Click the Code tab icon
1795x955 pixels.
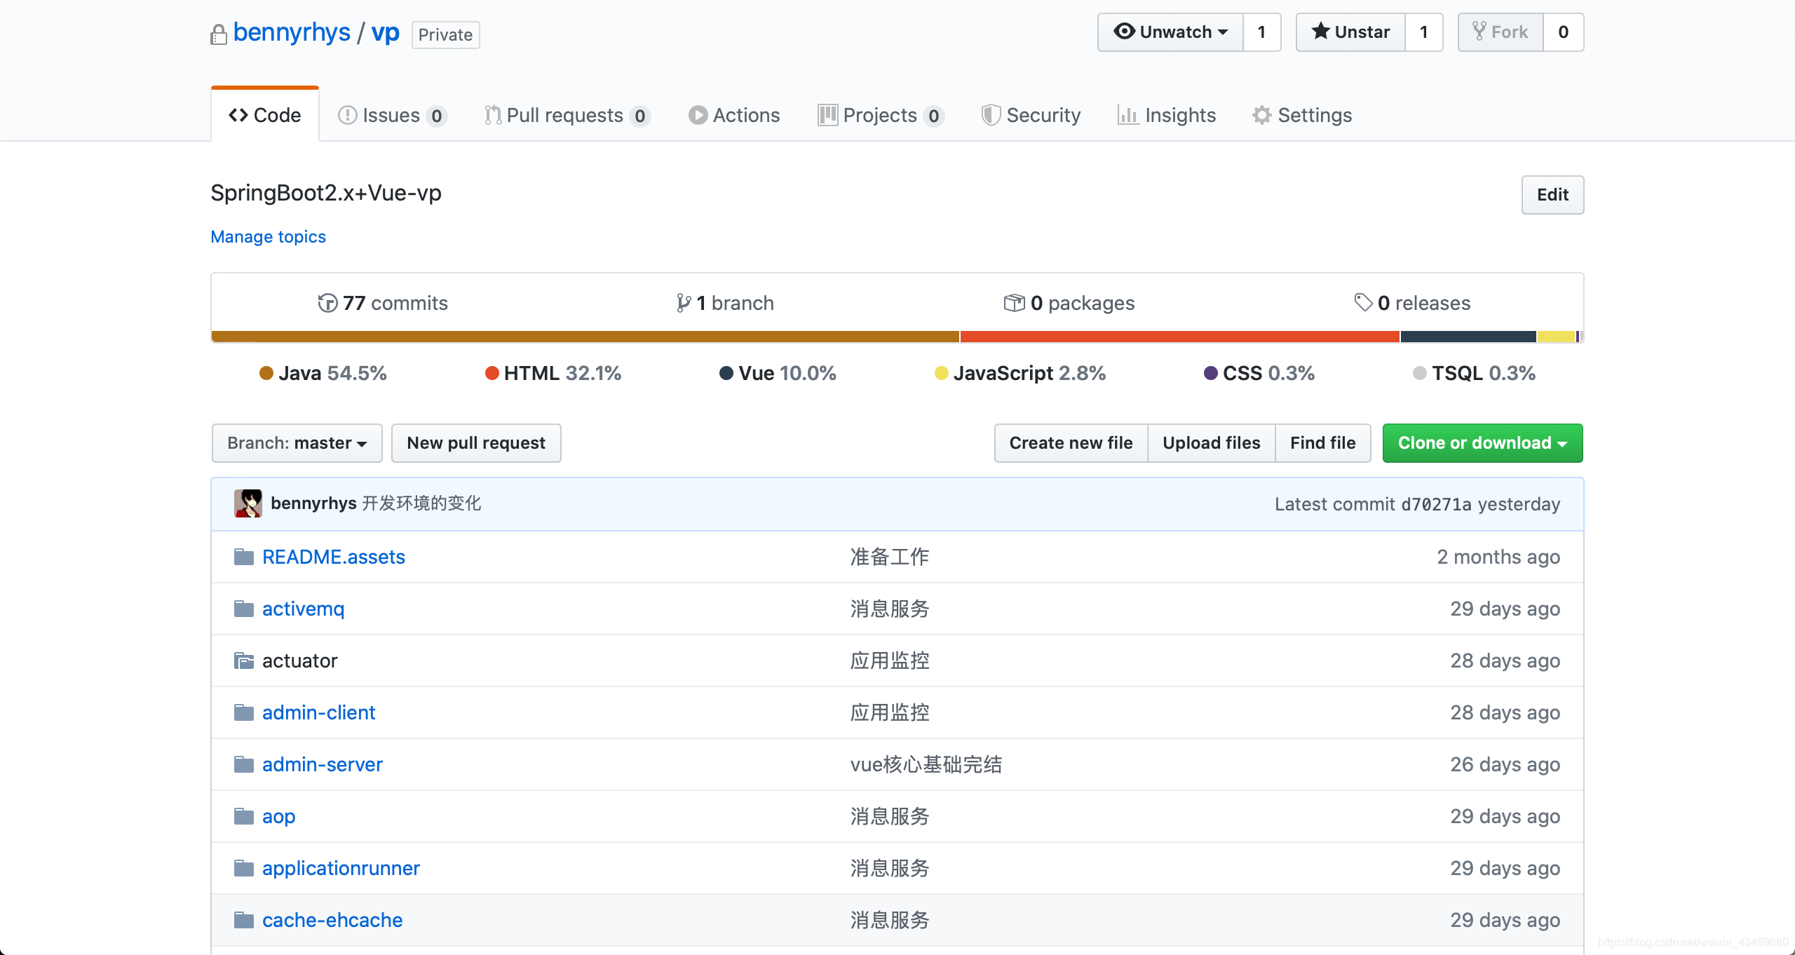click(238, 115)
